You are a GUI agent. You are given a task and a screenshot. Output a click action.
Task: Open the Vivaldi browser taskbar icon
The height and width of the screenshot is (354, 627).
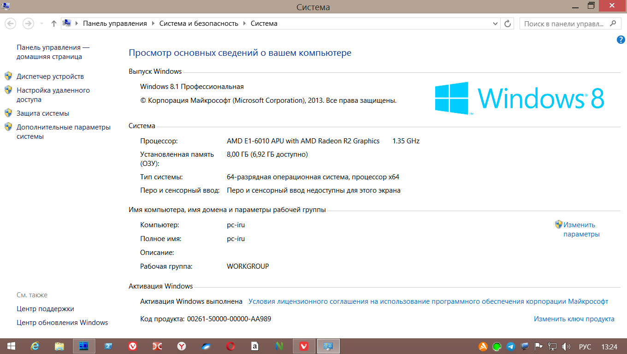(x=132, y=346)
